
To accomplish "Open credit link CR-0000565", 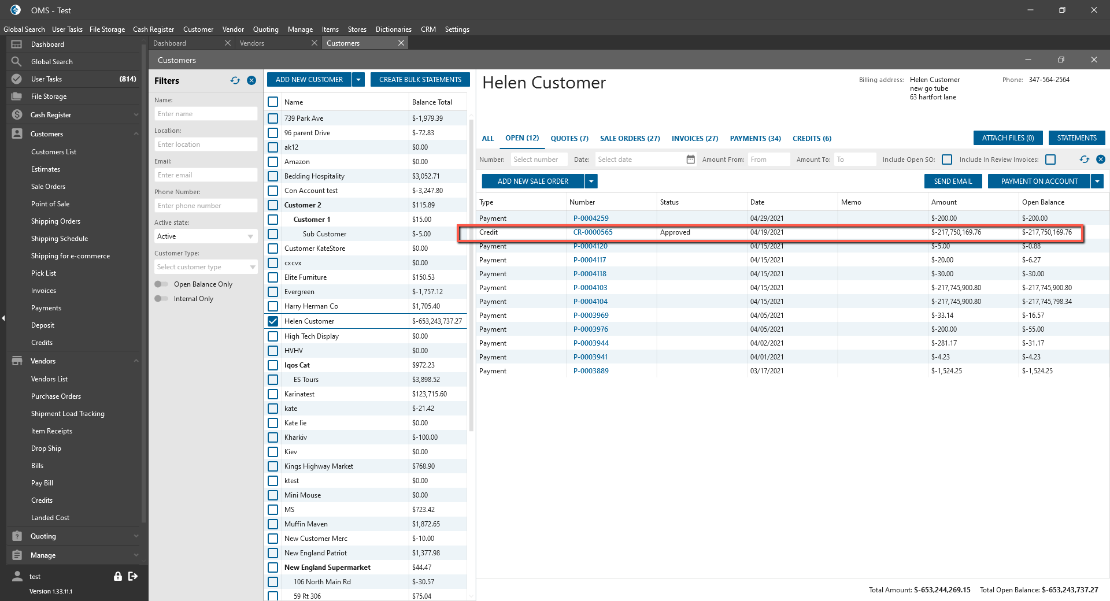I will [x=593, y=232].
